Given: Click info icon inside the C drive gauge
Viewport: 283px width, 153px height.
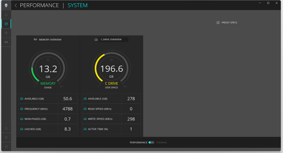Looking at the screenshot, I should point(111,60).
